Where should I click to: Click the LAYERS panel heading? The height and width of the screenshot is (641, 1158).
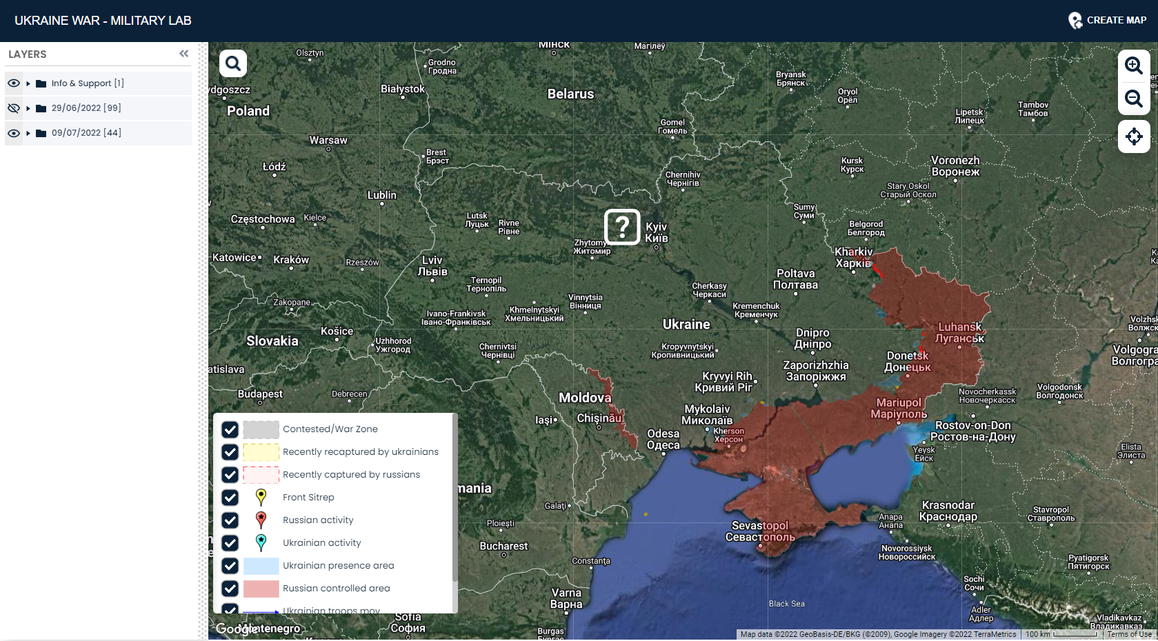tap(28, 54)
